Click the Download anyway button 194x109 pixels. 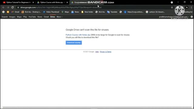[74, 43]
